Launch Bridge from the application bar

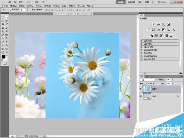click(x=10, y=2)
